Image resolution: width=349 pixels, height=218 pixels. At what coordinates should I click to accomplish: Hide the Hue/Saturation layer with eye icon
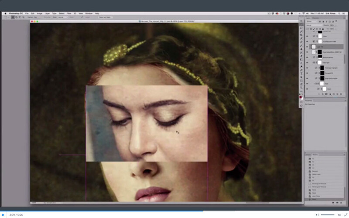(x=307, y=41)
